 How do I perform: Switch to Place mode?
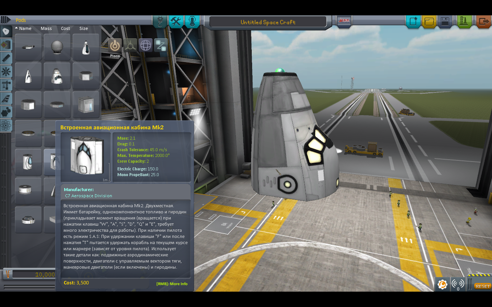[114, 45]
